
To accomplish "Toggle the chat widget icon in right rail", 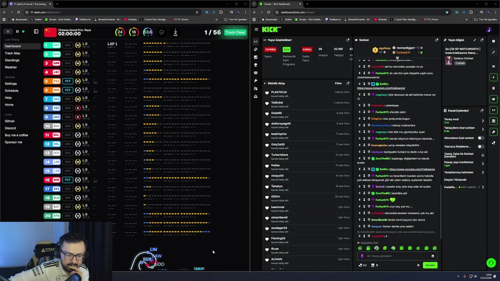I will click(x=494, y=99).
